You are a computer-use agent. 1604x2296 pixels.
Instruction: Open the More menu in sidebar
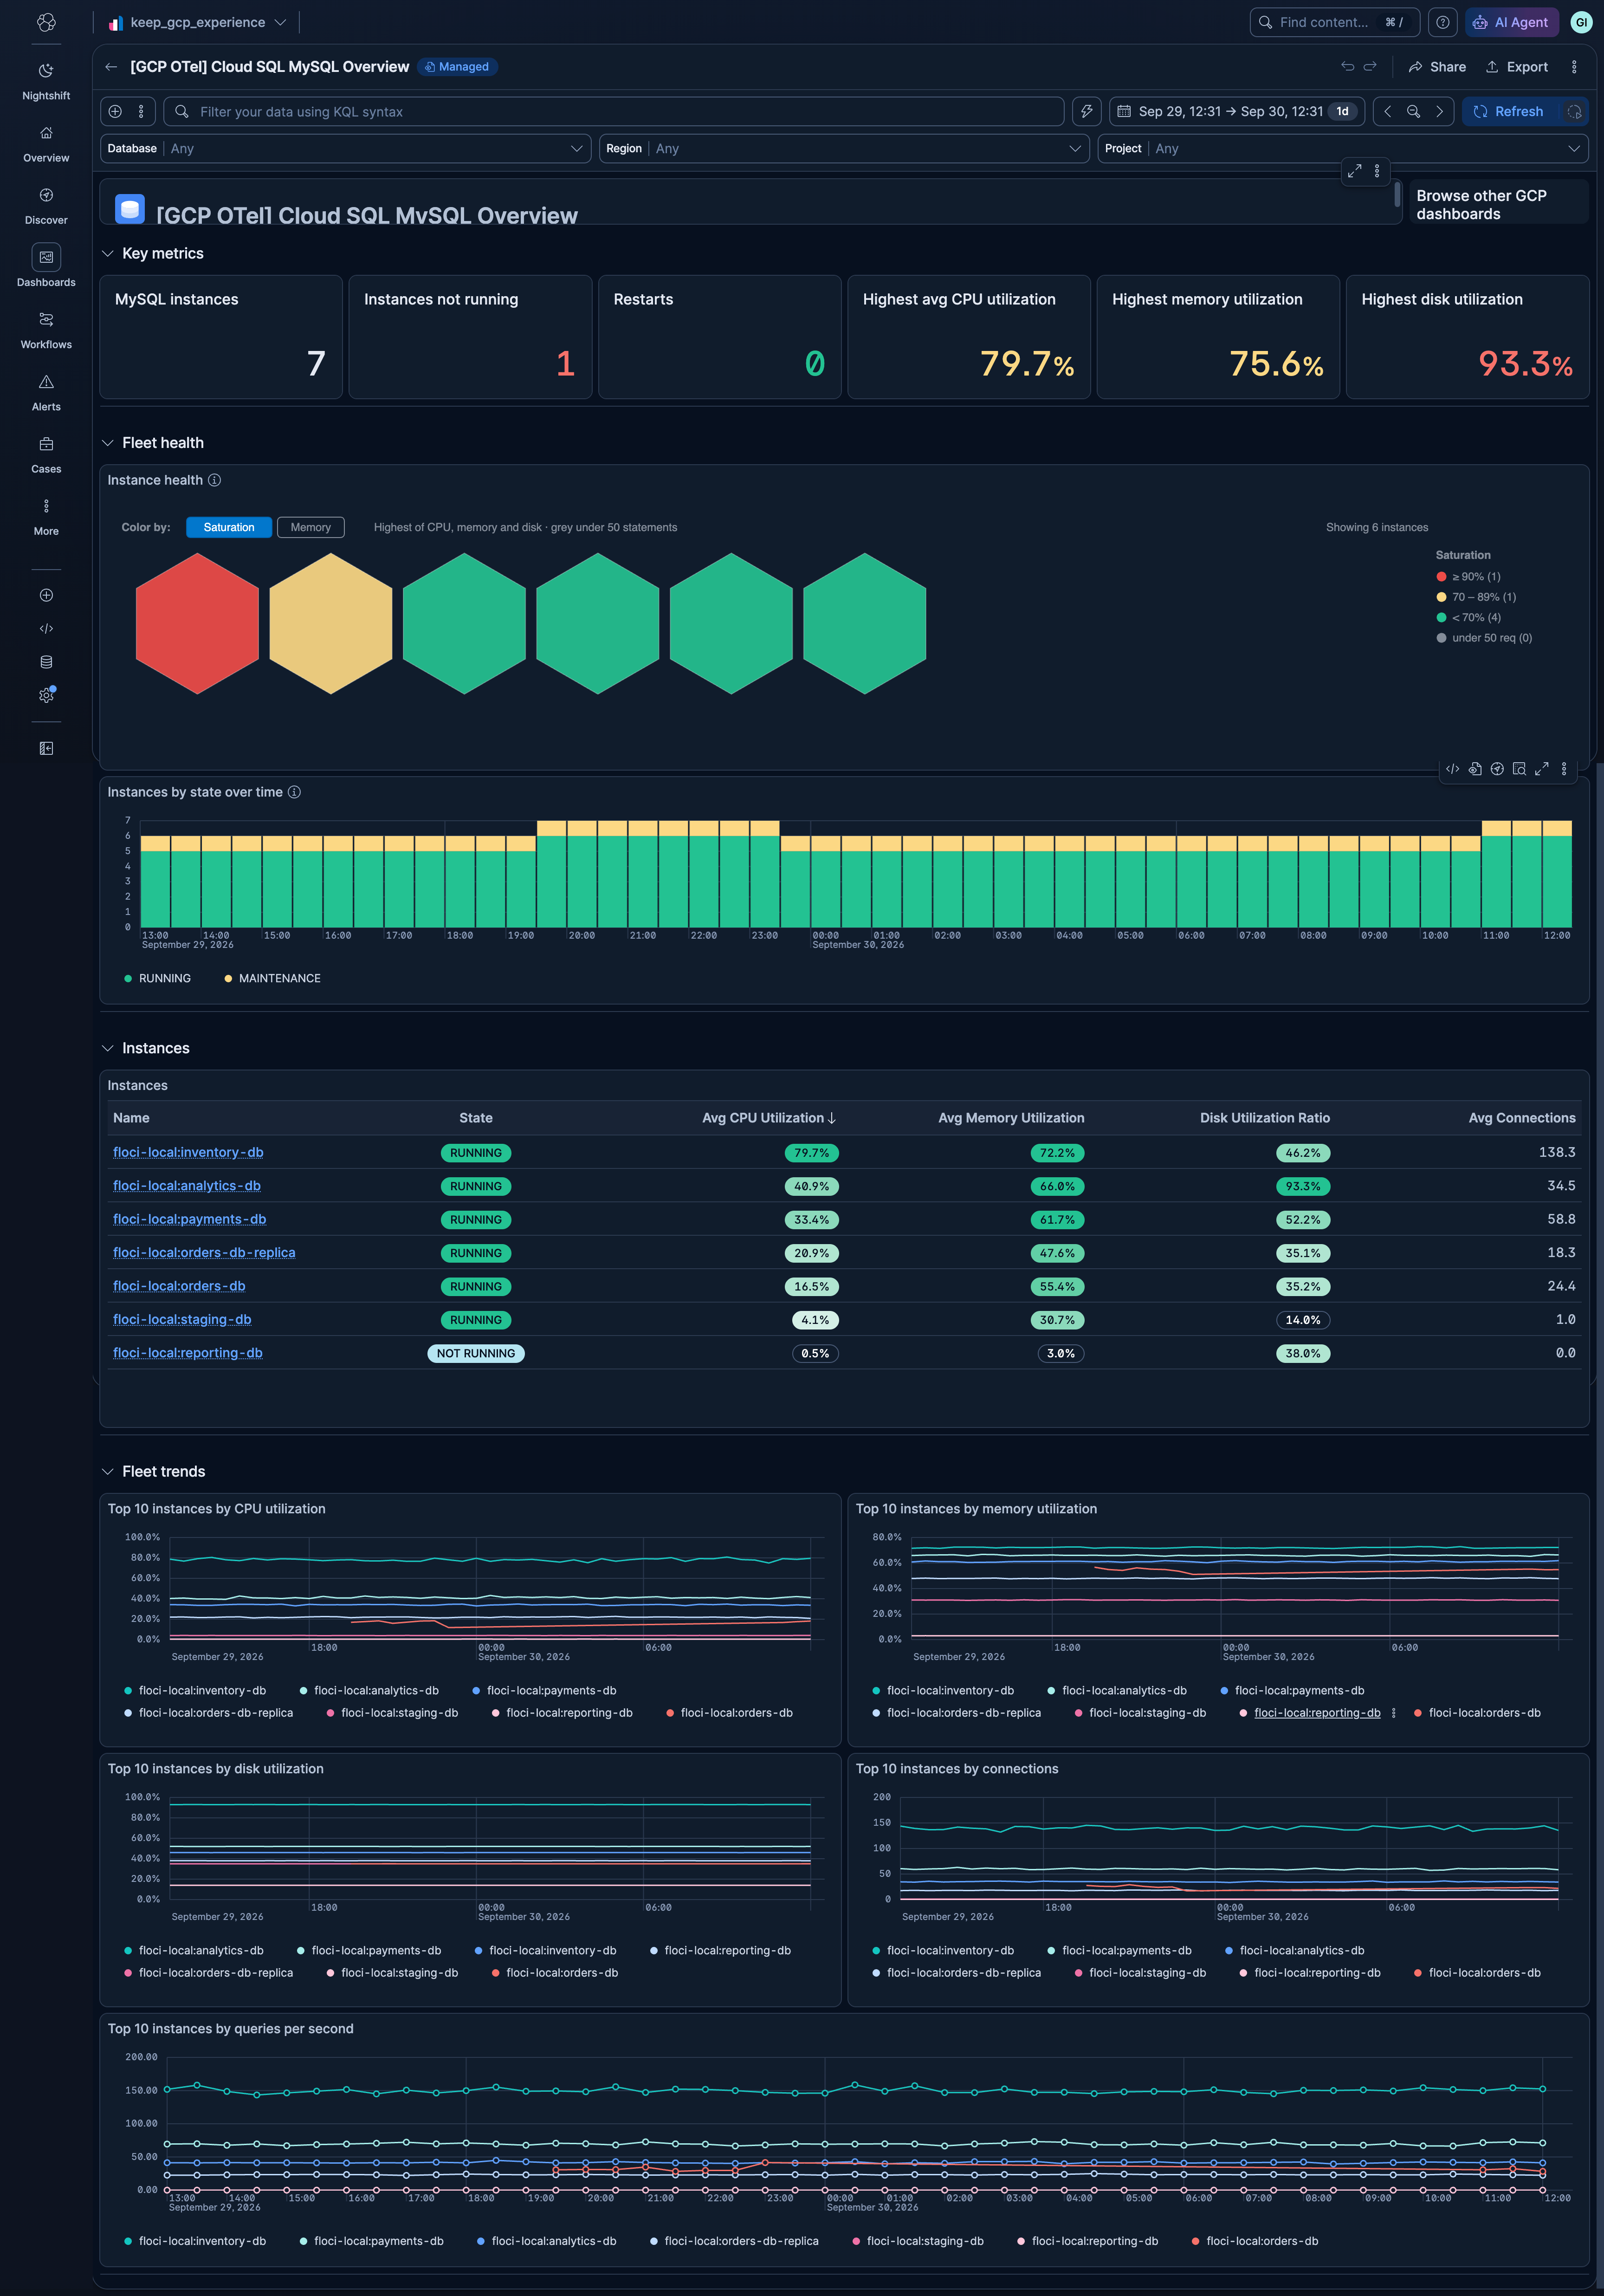(46, 516)
